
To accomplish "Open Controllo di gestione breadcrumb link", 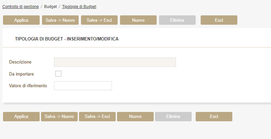I will point(20,6).
